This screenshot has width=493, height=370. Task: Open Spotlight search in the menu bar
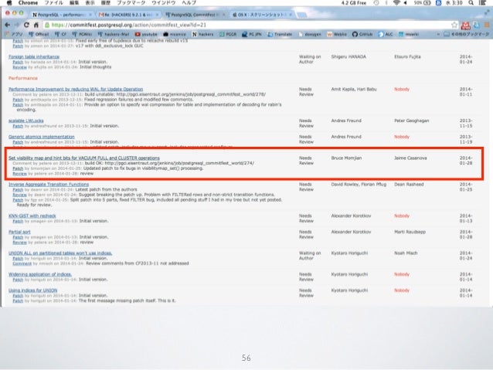tap(471, 3)
